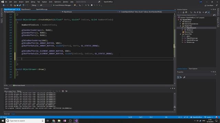Open the Build menu
Image resolution: width=220 pixels, height=123 pixels.
pos(27,2)
